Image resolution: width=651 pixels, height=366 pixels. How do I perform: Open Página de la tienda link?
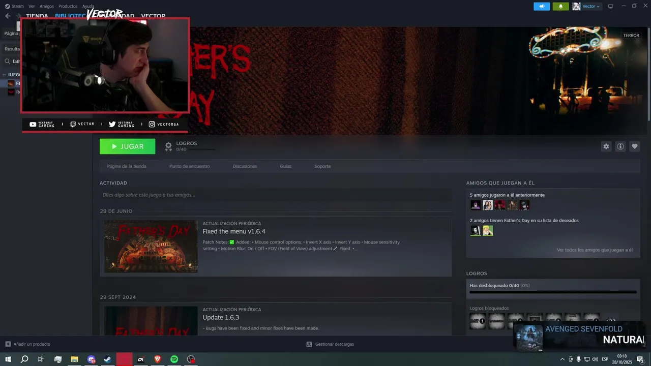click(127, 166)
